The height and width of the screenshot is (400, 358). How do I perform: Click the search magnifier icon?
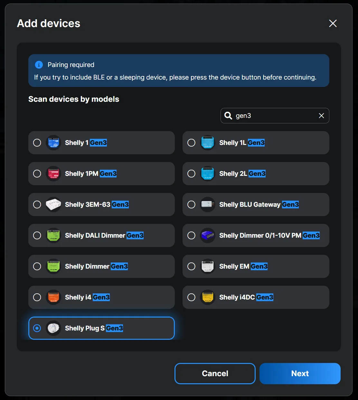pyautogui.click(x=228, y=116)
